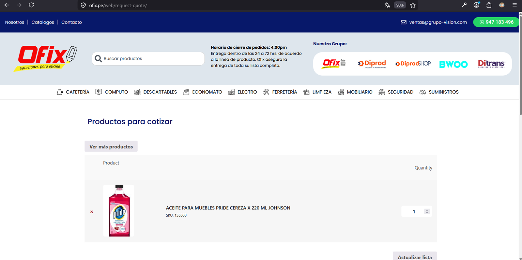Screen dimensions: 522x260
Task: Open the DiprodSHOP group logo
Action: [413, 64]
